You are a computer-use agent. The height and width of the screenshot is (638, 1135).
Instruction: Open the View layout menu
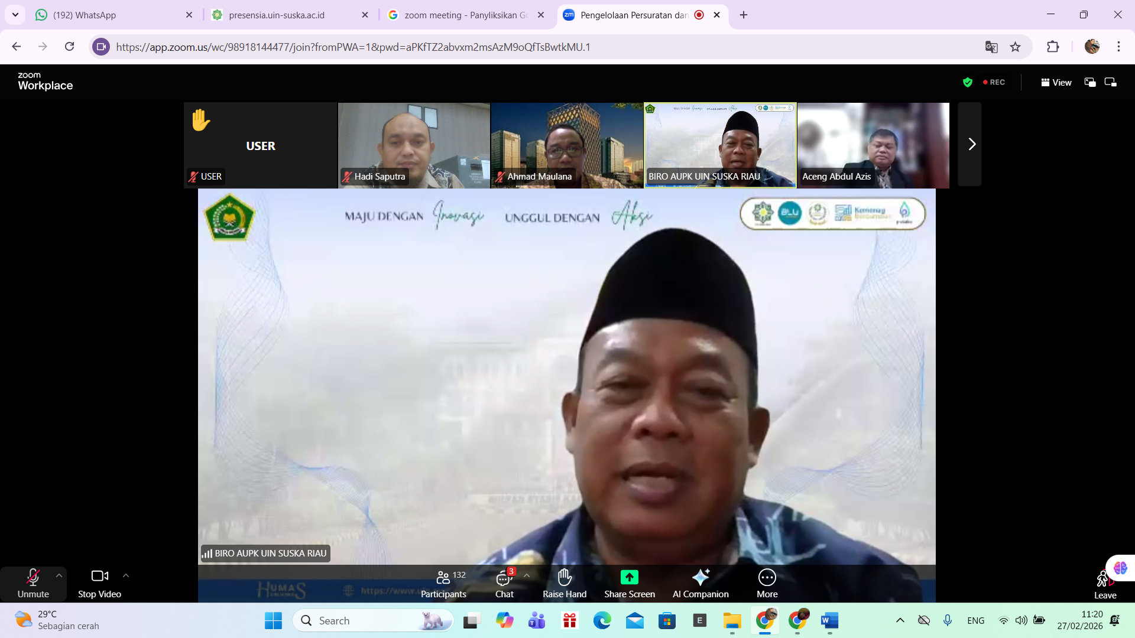pyautogui.click(x=1056, y=83)
